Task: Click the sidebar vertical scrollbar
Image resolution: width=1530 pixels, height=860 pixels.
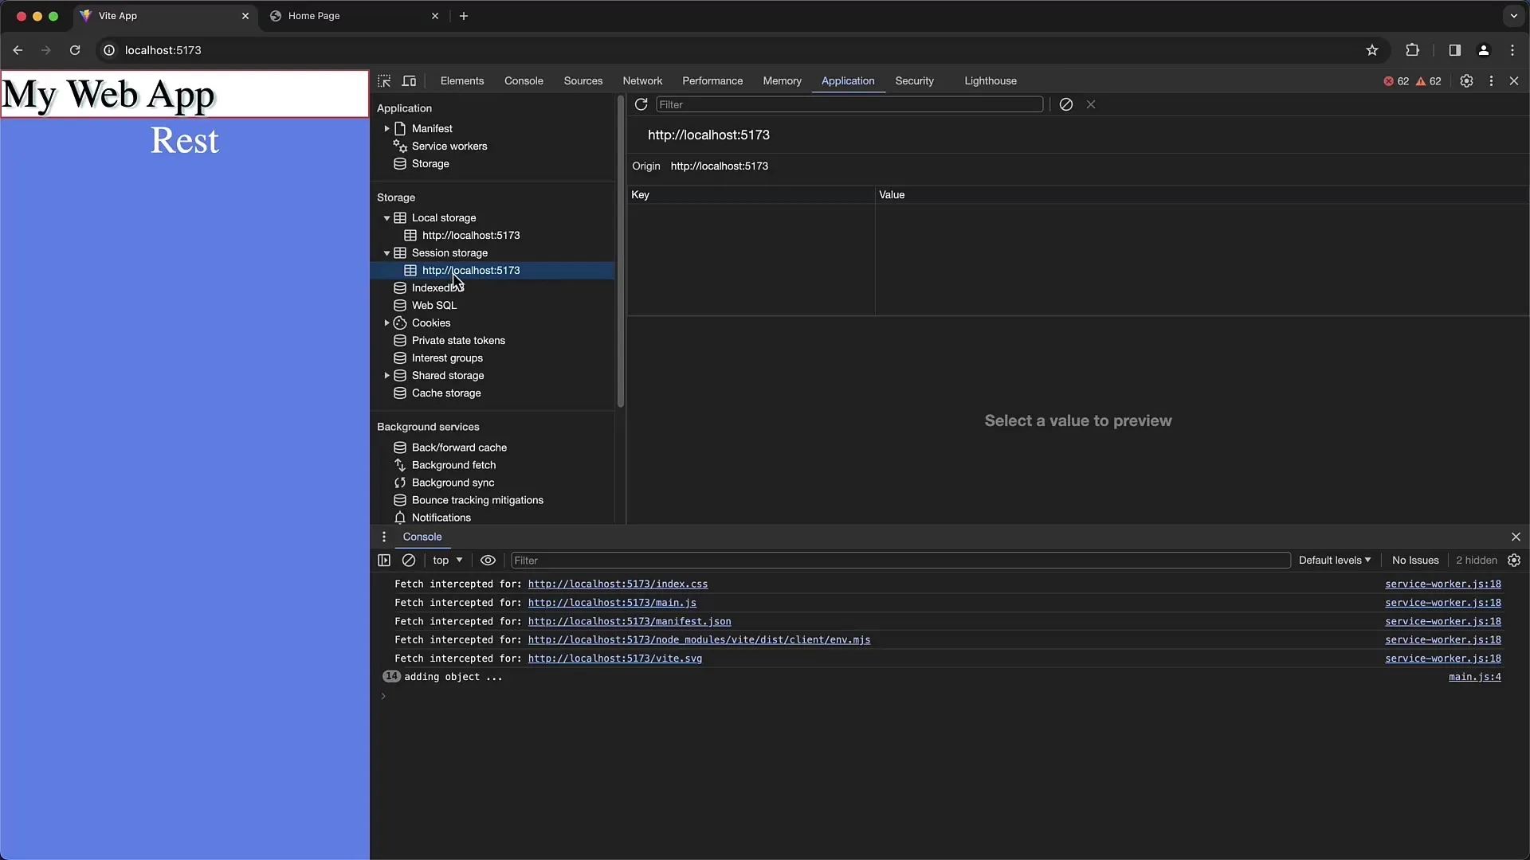Action: coord(620,252)
